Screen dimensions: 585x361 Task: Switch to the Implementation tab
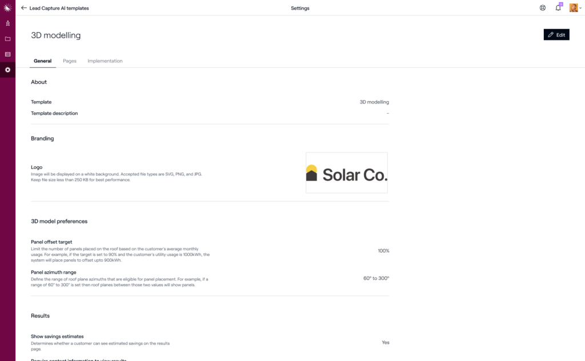[x=105, y=61]
